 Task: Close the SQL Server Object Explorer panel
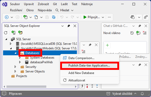coord(75,26)
